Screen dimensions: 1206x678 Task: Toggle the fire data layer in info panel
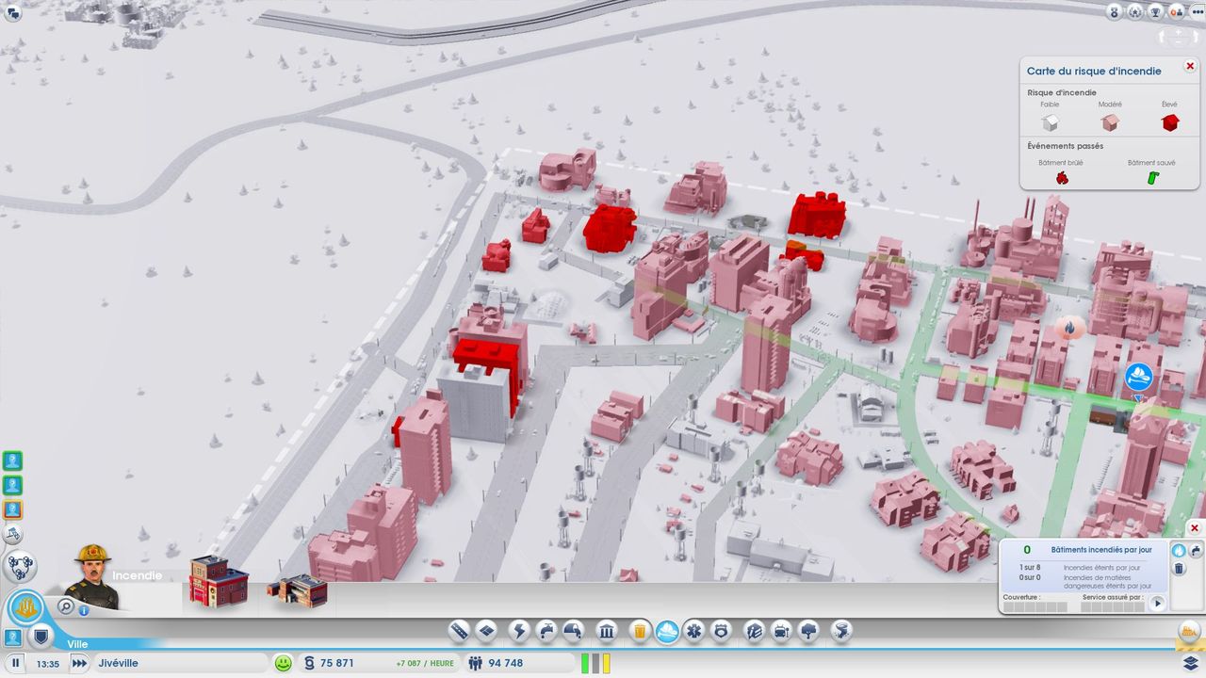(x=1178, y=550)
